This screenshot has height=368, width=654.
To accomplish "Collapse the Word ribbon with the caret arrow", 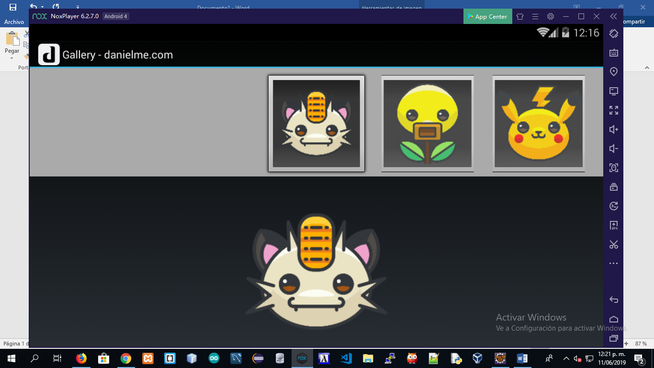I will coord(646,68).
